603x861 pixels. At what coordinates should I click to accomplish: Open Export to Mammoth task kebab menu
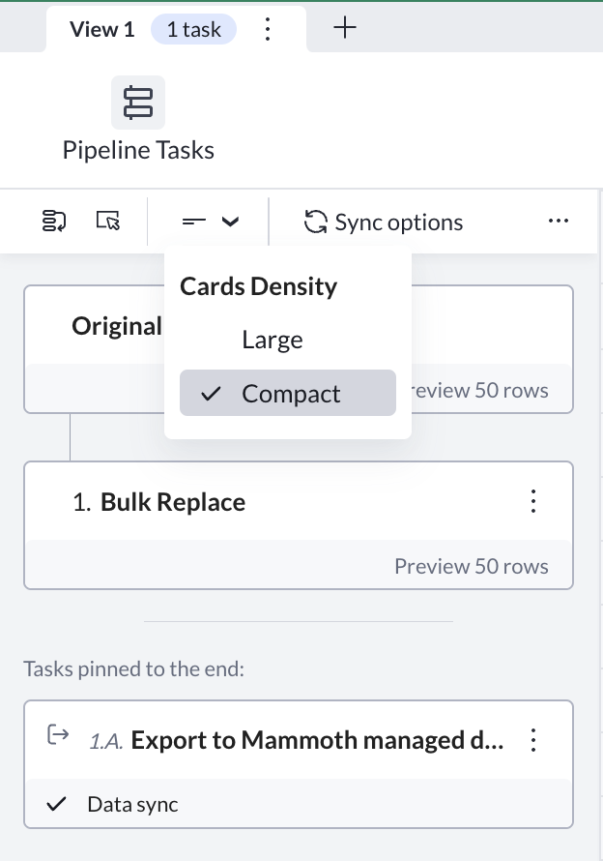pyautogui.click(x=532, y=740)
